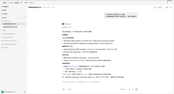Click the clock icon in the chat input toolbar
This screenshot has height=94, width=174.
click(x=64, y=89)
